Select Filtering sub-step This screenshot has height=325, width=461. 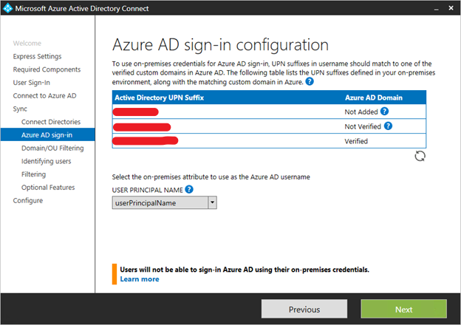[33, 174]
